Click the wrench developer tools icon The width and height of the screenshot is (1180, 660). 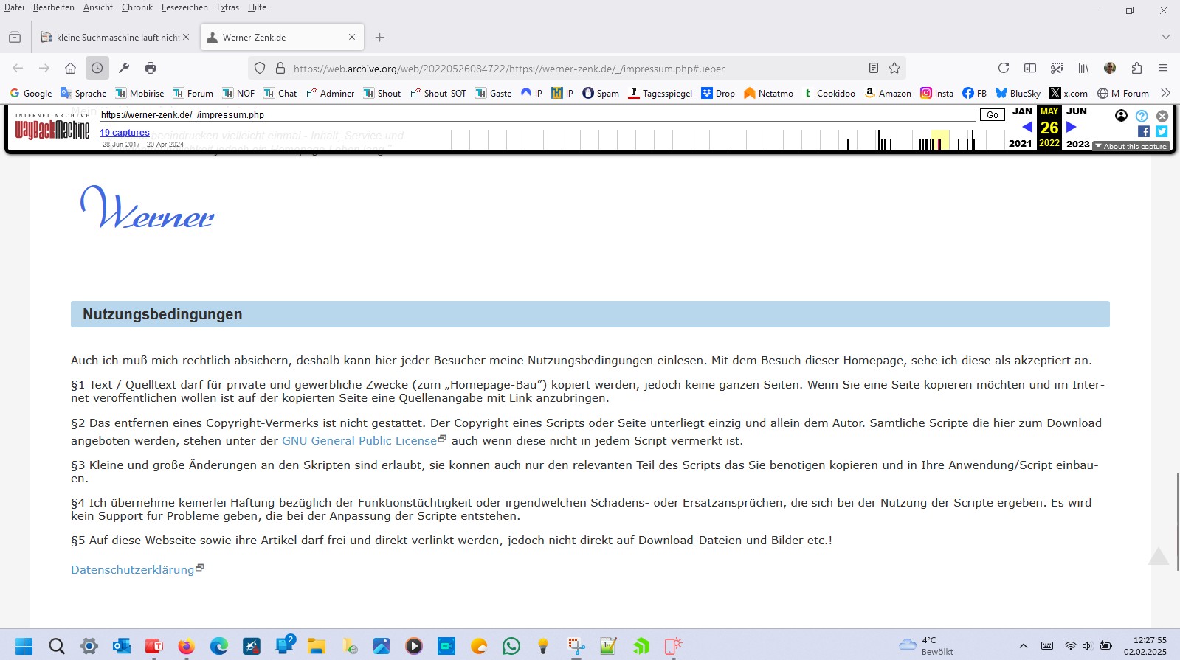(x=124, y=68)
